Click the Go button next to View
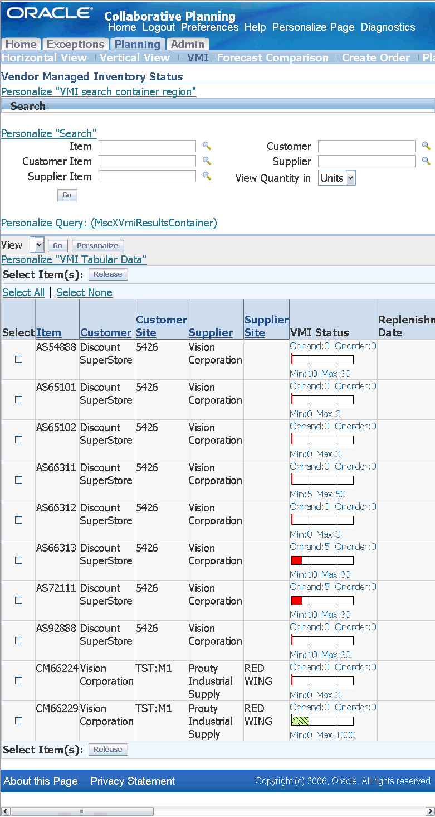Viewport: 435px width, 817px height. pos(57,245)
